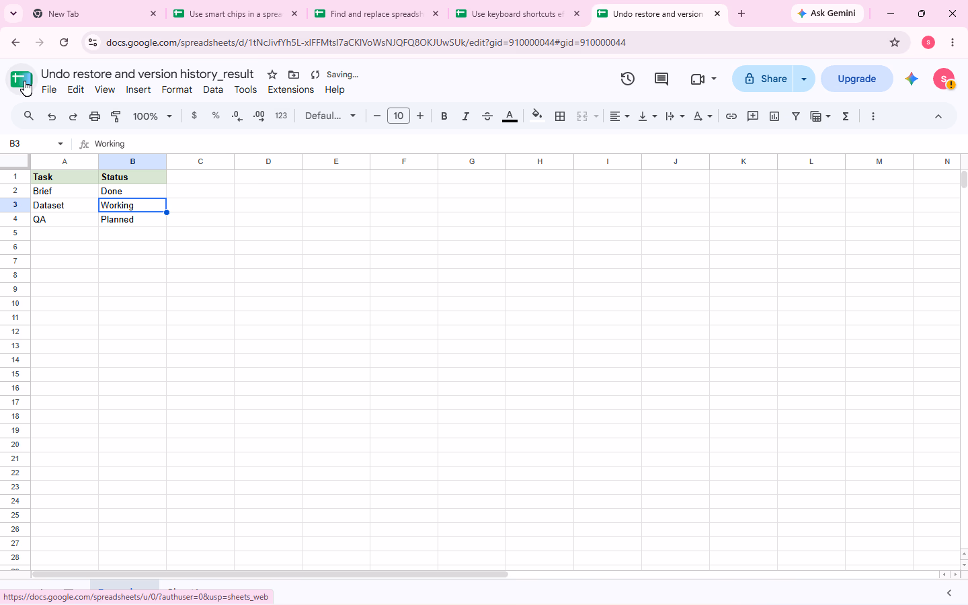Open the borders tool

560,116
